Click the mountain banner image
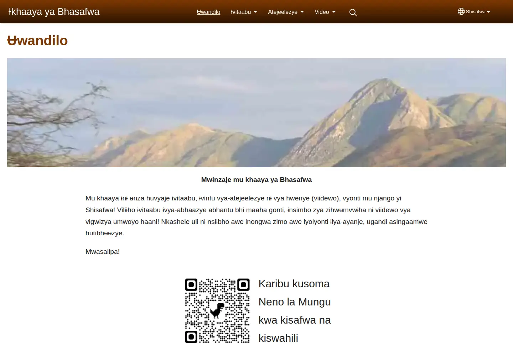 [256, 112]
